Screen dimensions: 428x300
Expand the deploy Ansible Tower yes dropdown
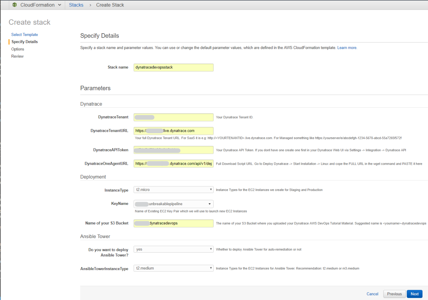(x=174, y=249)
